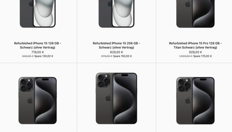Select the Spare 150,00 € savings text
Viewport: 232px width, 132px height.
click(x=122, y=56)
